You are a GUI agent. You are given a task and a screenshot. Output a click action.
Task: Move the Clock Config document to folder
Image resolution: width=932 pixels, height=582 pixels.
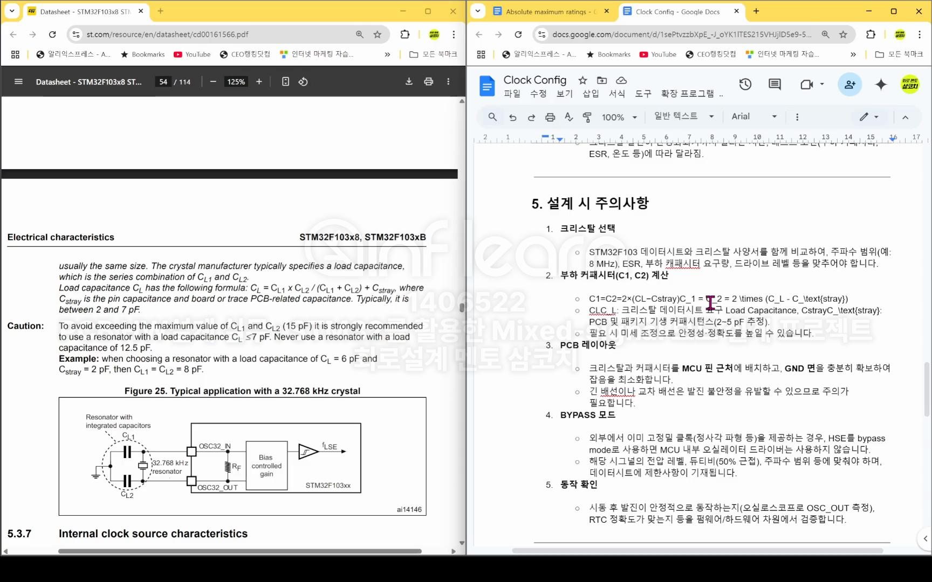pos(602,80)
